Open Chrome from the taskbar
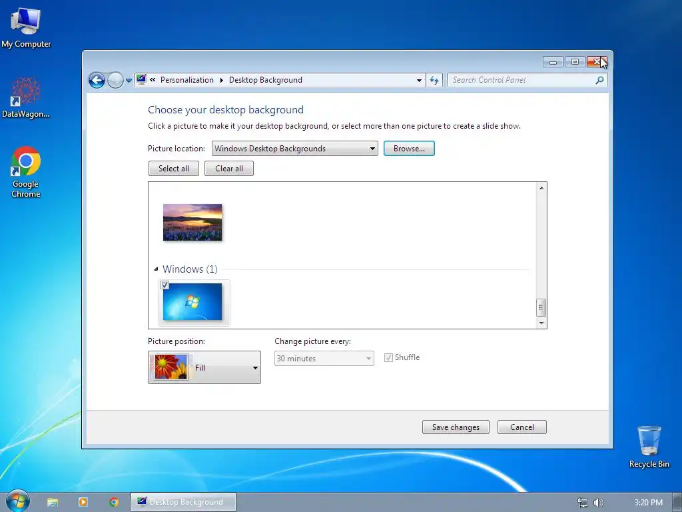The image size is (682, 512). (x=114, y=502)
